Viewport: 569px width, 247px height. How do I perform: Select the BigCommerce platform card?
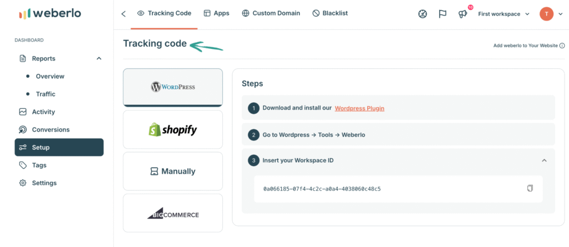click(x=173, y=213)
